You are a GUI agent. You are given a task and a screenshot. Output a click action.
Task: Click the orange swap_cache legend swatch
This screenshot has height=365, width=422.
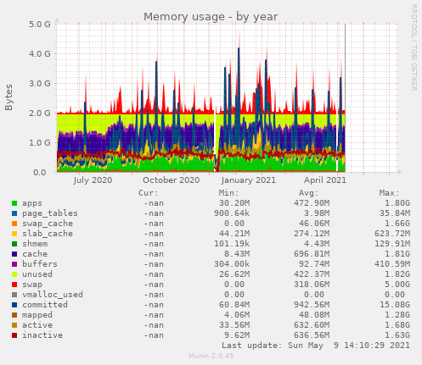pos(14,224)
